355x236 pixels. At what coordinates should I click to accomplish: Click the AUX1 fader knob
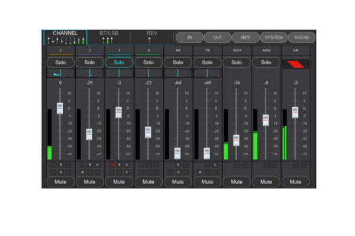[x=236, y=140]
